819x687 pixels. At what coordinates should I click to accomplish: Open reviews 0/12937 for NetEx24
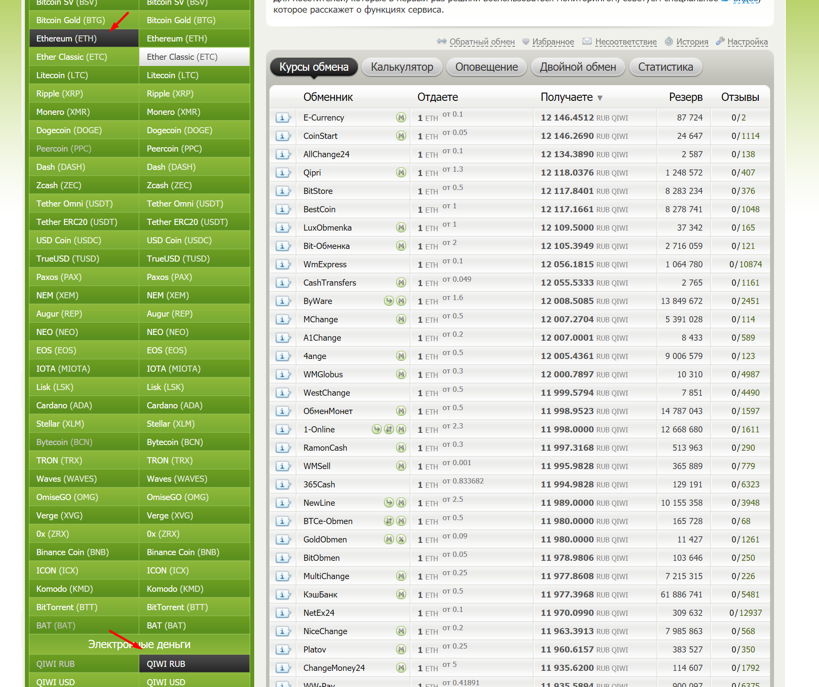(746, 613)
